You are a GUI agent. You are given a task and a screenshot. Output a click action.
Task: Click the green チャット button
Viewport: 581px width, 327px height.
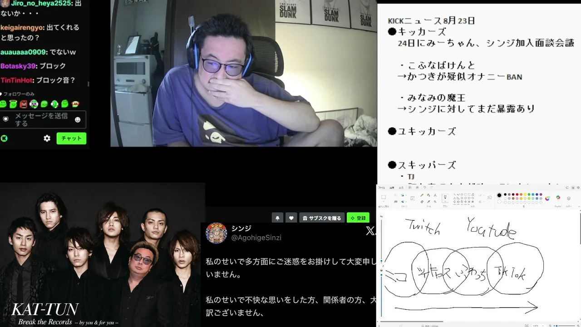pos(71,139)
